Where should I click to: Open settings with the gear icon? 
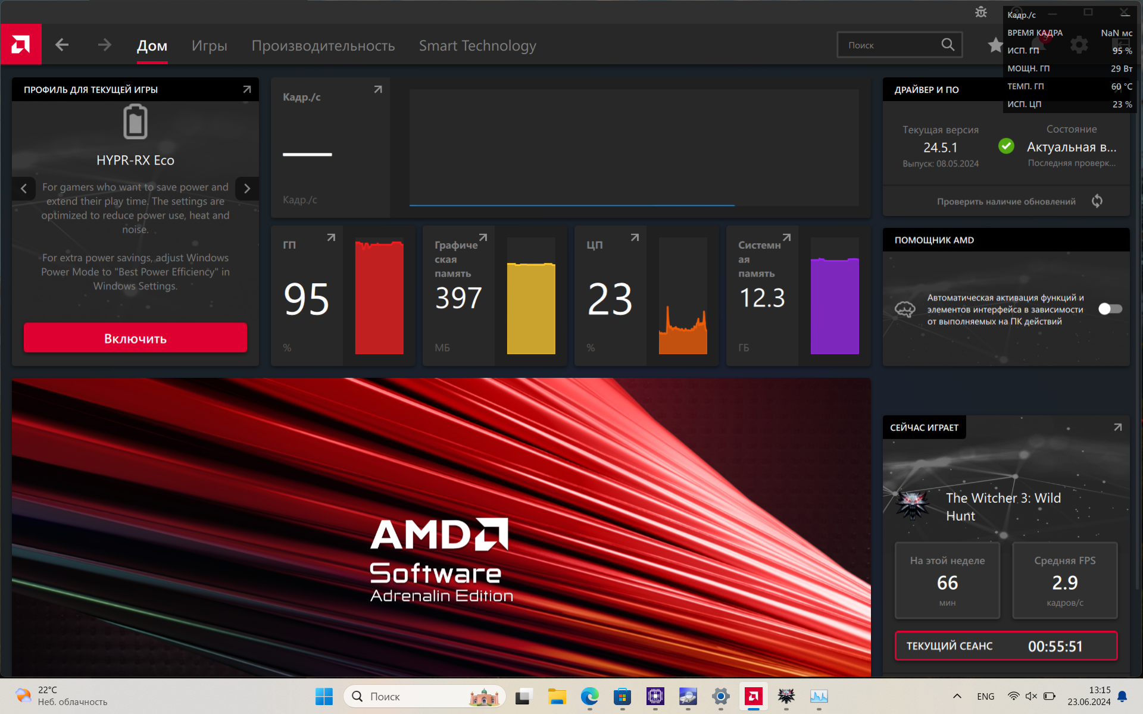1079,45
